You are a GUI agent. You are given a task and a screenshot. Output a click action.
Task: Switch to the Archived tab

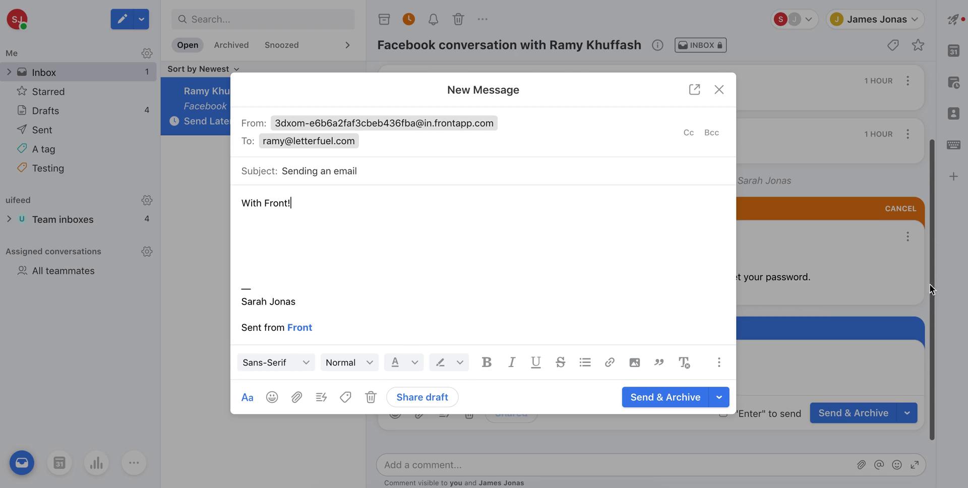pyautogui.click(x=231, y=45)
